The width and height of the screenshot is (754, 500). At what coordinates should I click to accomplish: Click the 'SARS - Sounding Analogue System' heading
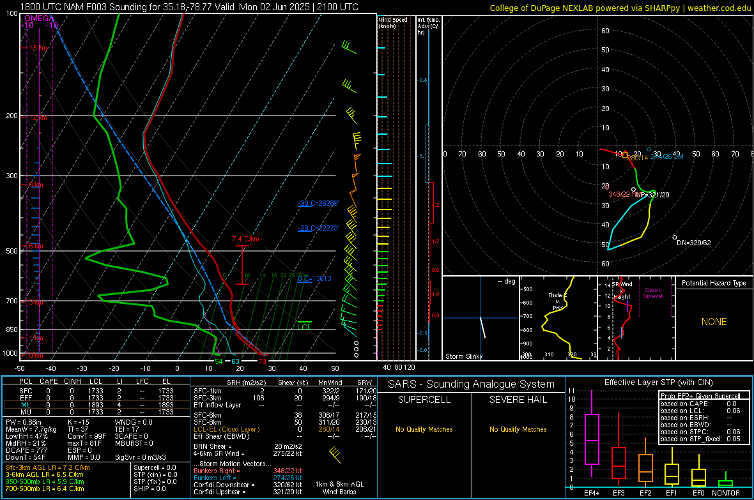472,384
